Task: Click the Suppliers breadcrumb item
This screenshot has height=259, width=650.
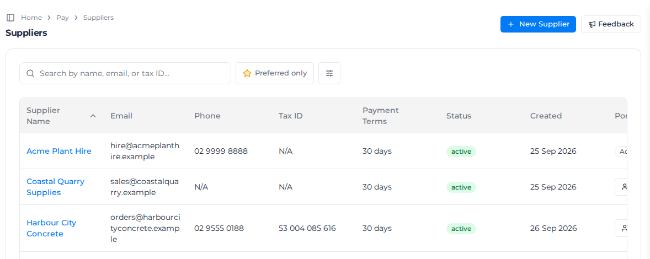Action: tap(98, 18)
